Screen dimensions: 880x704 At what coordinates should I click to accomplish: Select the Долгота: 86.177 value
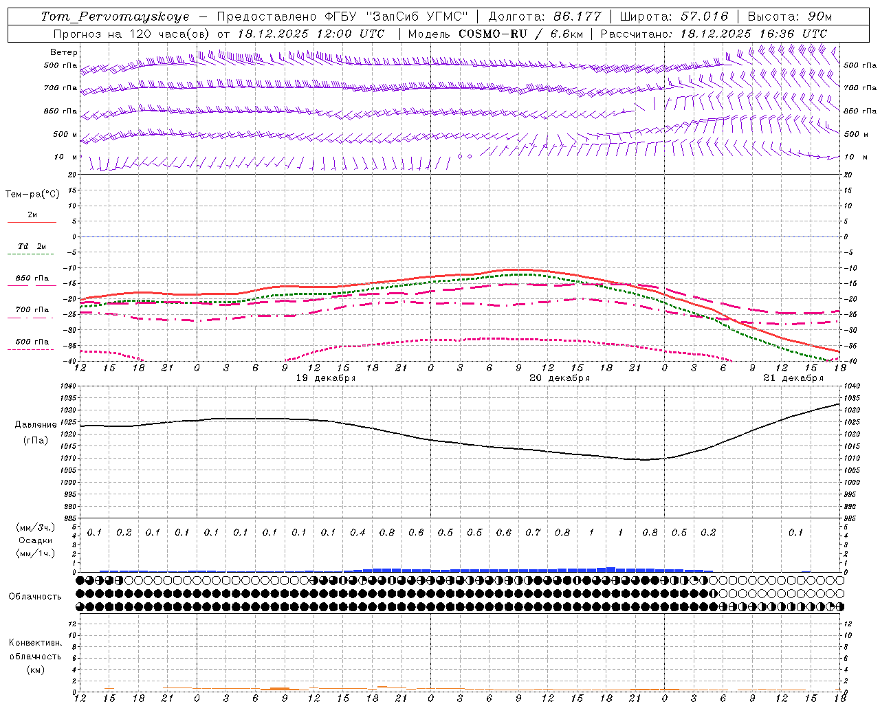click(x=544, y=16)
